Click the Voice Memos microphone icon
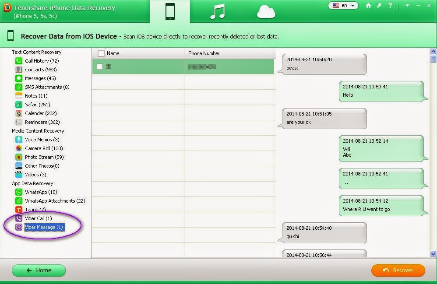This screenshot has height=284, width=437. [x=19, y=140]
